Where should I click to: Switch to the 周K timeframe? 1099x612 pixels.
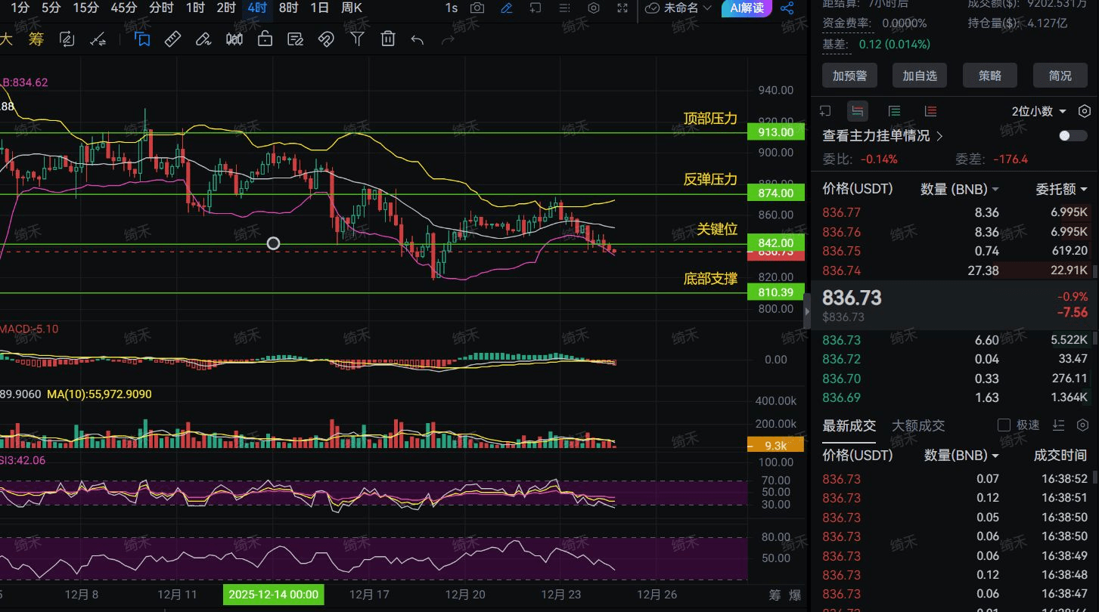point(352,8)
